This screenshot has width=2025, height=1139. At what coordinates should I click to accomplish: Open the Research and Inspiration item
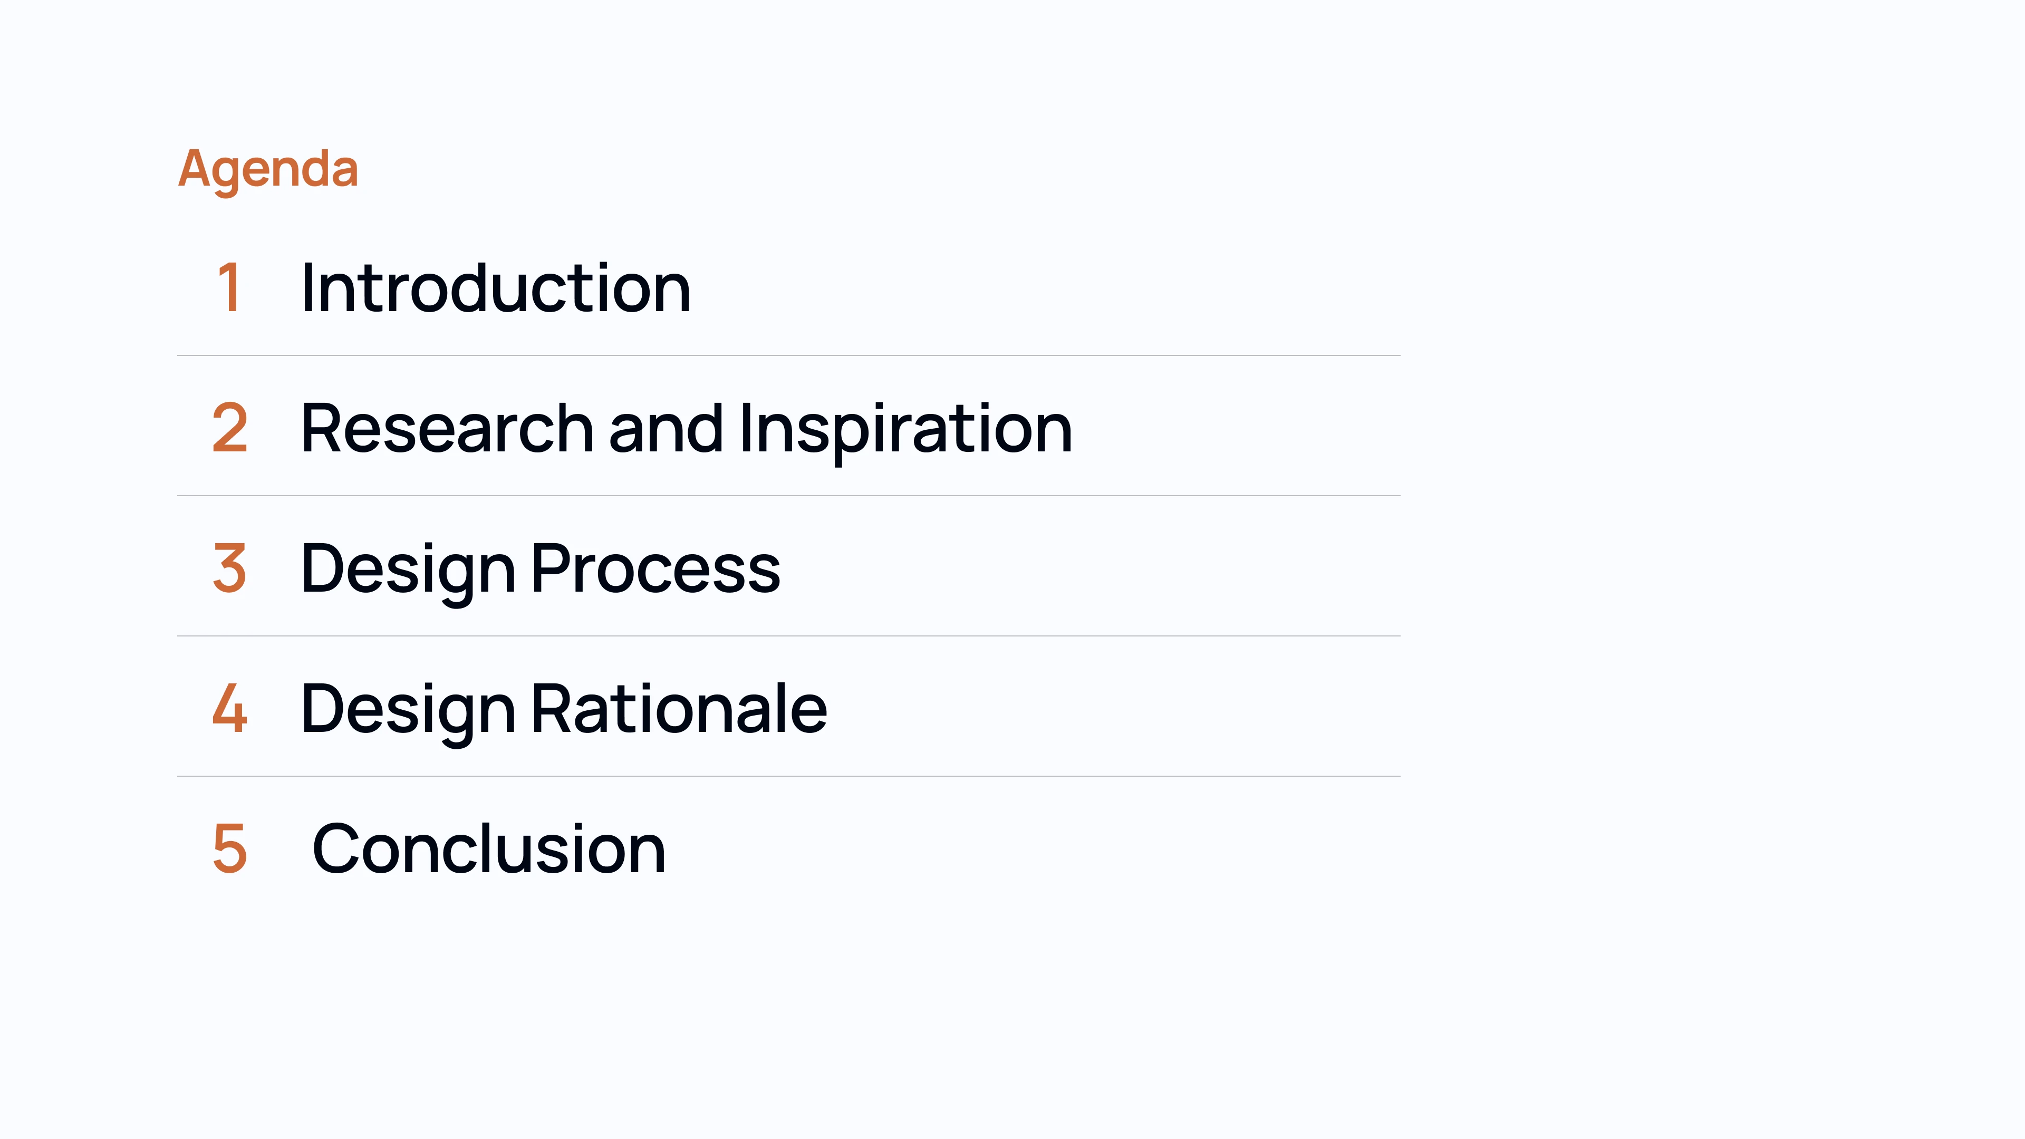click(x=686, y=428)
